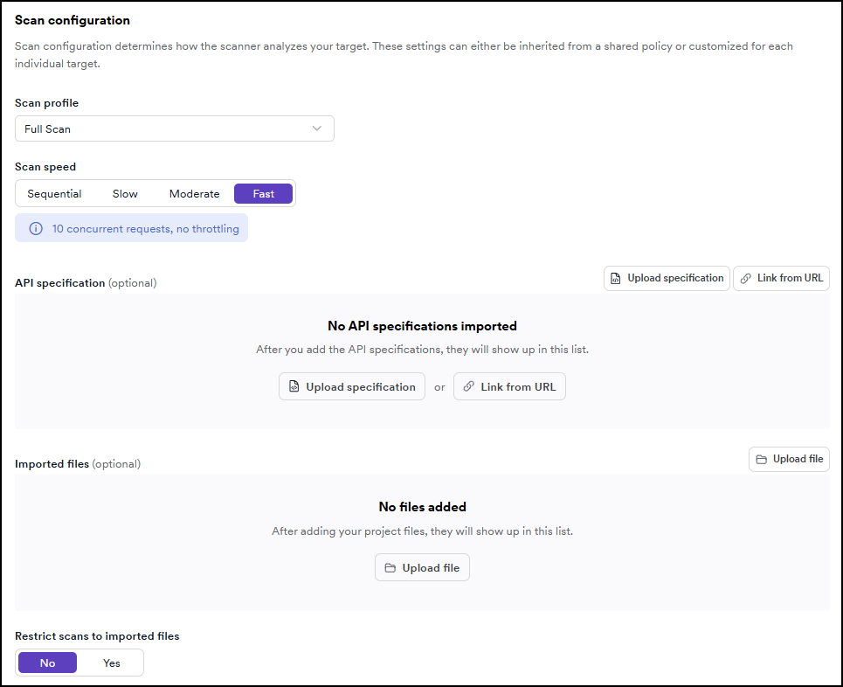The image size is (843, 687).
Task: Switch scan speed to Moderate
Action: click(194, 194)
